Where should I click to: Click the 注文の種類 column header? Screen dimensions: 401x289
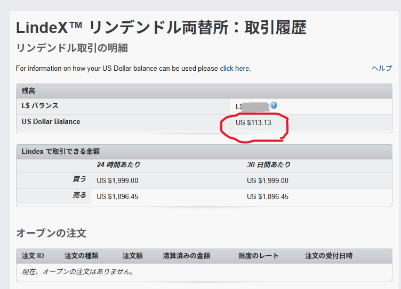click(81, 256)
